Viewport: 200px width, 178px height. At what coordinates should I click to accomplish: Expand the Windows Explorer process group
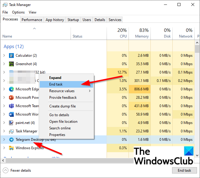(4, 148)
